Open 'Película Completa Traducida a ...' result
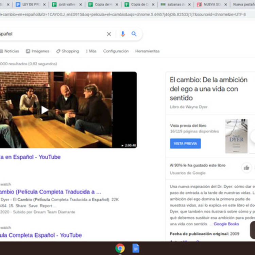Screen dimensions: 255x255 [50, 192]
